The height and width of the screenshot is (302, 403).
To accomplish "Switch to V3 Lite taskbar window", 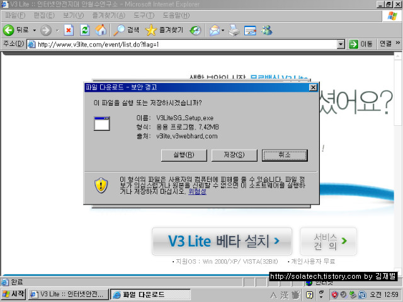I will [68, 294].
